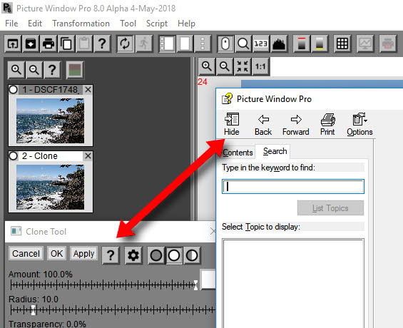The height and width of the screenshot is (328, 403).
Task: Click the 123 readout icon
Action: coord(261,43)
